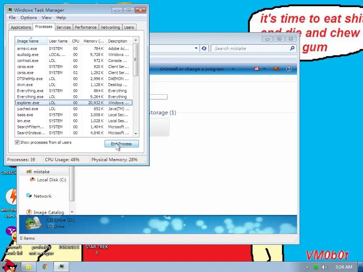Image resolution: width=363 pixels, height=272 pixels.
Task: Click the process list scroll down arrow
Action: (136, 134)
